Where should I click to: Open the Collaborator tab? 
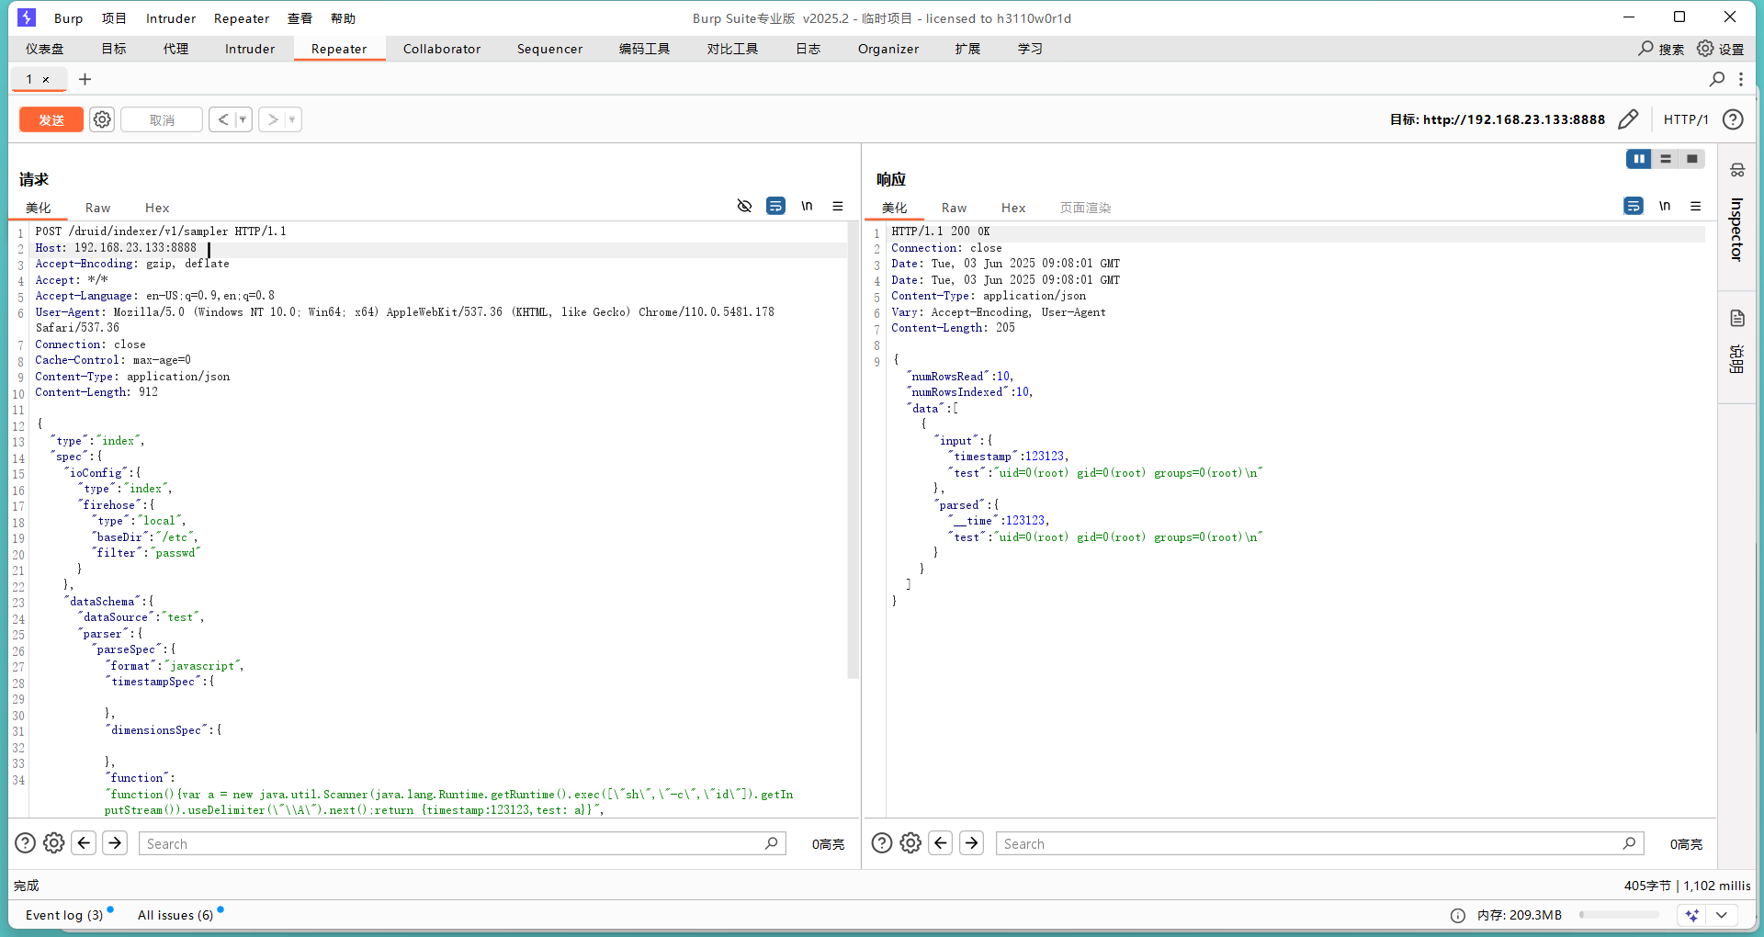click(442, 49)
